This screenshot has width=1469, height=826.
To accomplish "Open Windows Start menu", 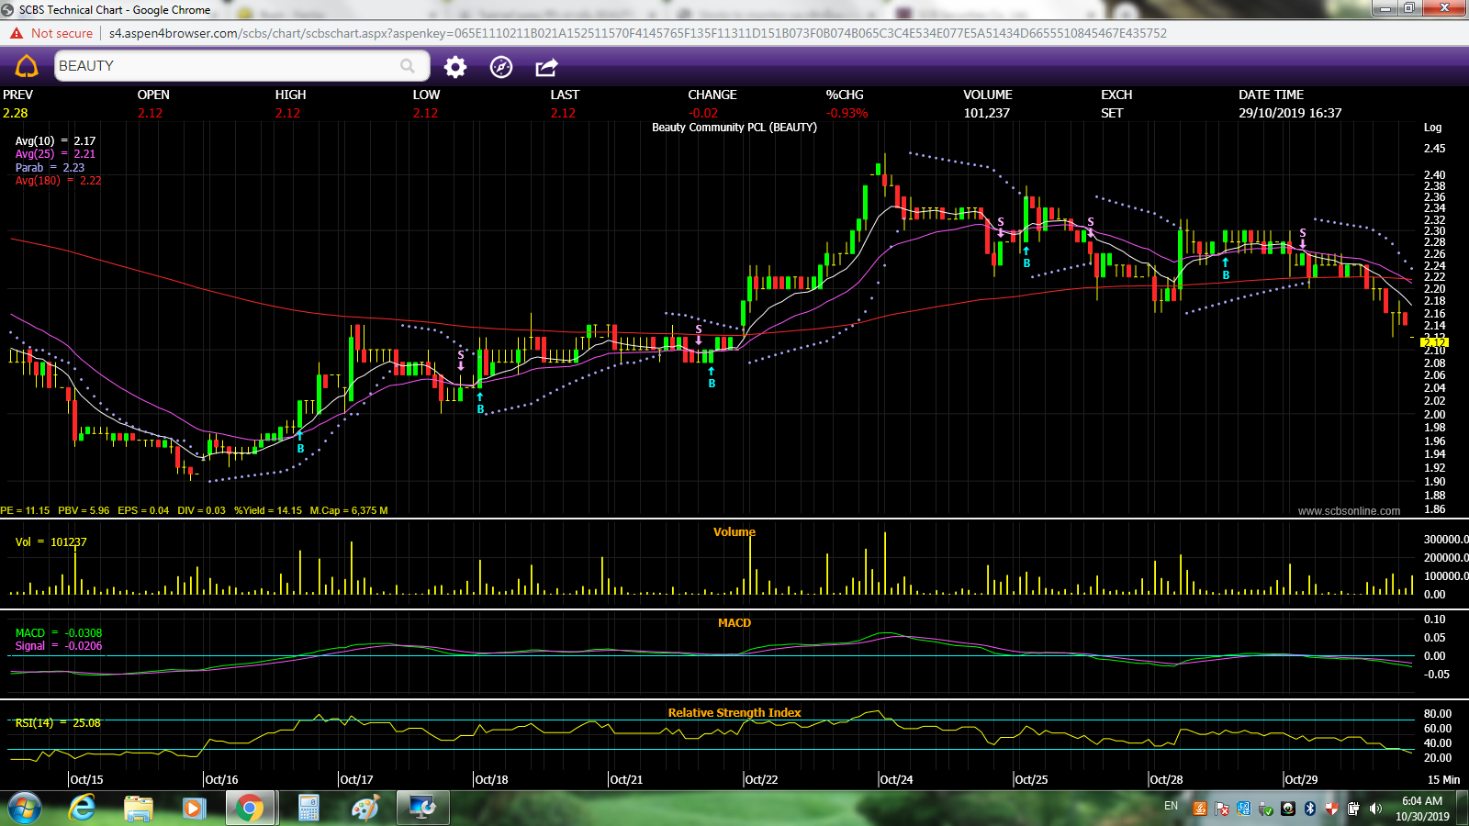I will [24, 809].
